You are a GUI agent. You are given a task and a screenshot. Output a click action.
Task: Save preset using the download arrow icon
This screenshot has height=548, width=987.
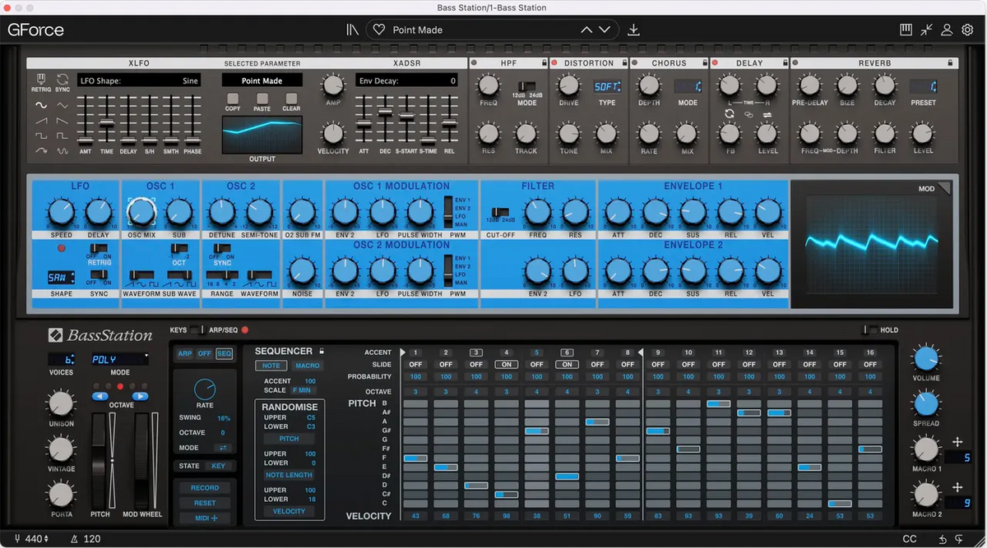633,30
